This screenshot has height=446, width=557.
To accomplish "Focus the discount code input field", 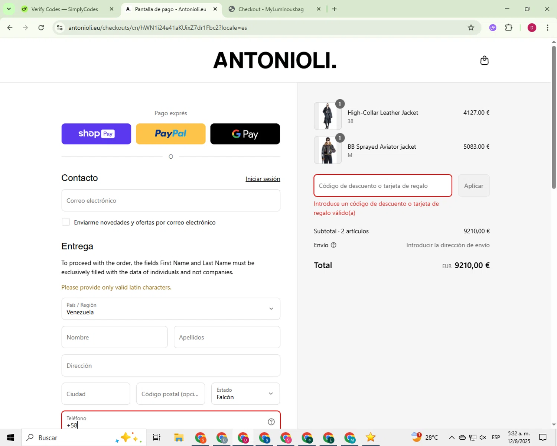I will pyautogui.click(x=383, y=185).
